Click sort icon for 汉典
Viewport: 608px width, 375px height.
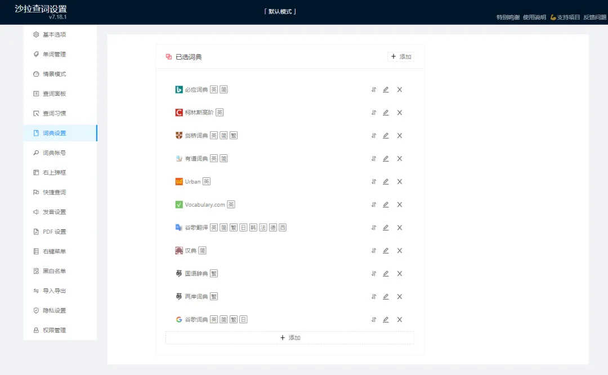pyautogui.click(x=373, y=251)
